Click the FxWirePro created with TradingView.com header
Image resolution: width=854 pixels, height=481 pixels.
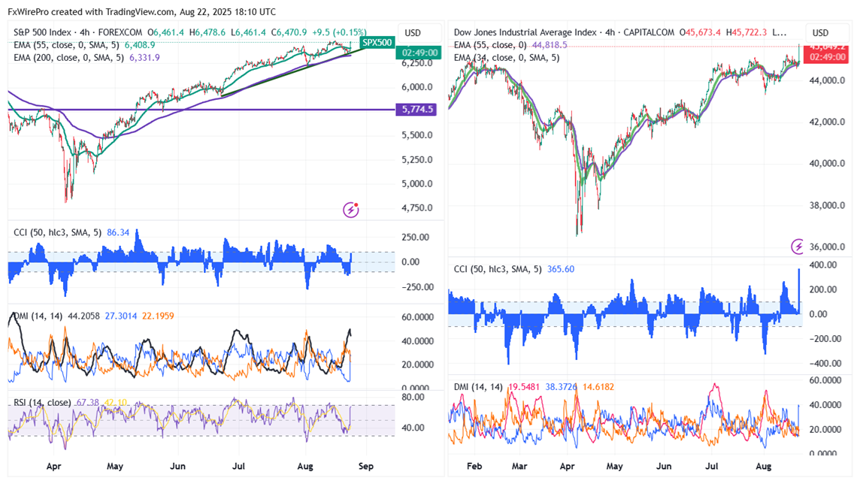pos(141,11)
